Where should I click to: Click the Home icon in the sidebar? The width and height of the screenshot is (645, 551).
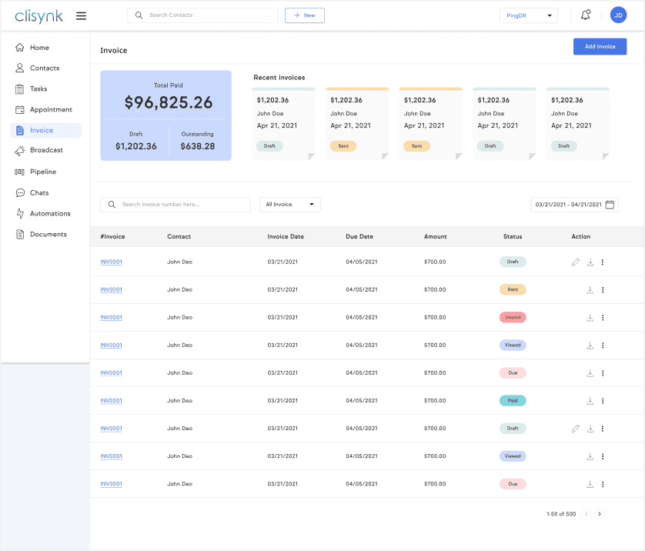point(19,47)
